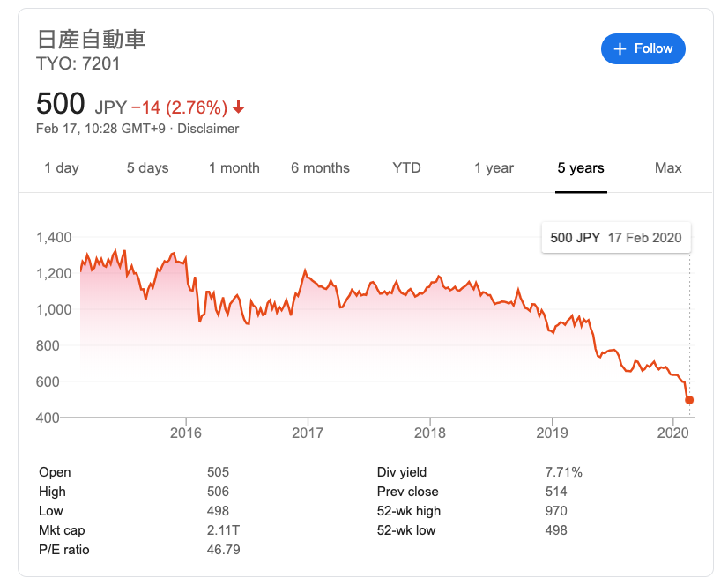Click the Prev close value 514
728x585 pixels.
pyautogui.click(x=556, y=492)
